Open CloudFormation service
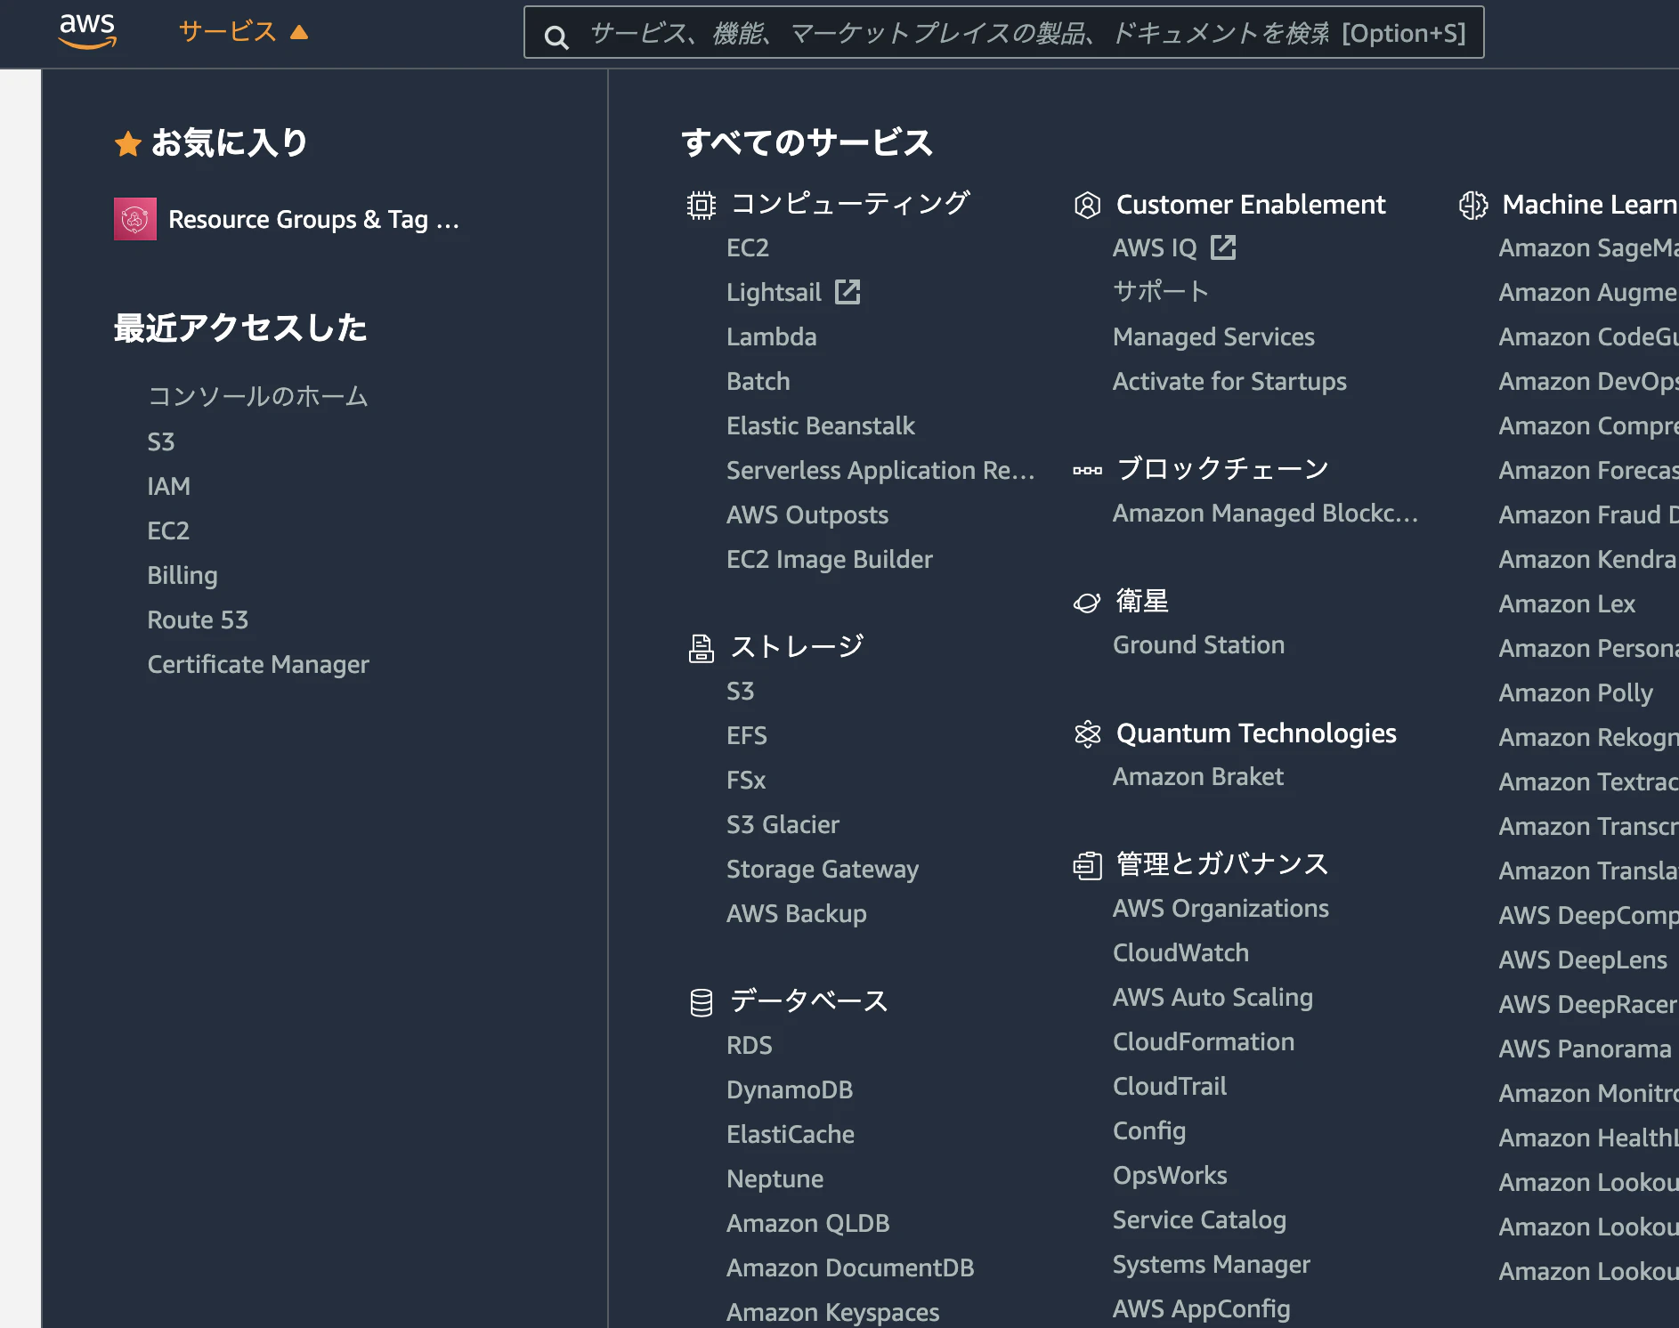This screenshot has height=1328, width=1679. (1204, 1041)
